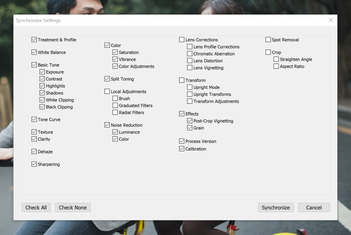Screen dimensions: 351x235
Task: Disable White Clipping sync
Action: (x=42, y=100)
